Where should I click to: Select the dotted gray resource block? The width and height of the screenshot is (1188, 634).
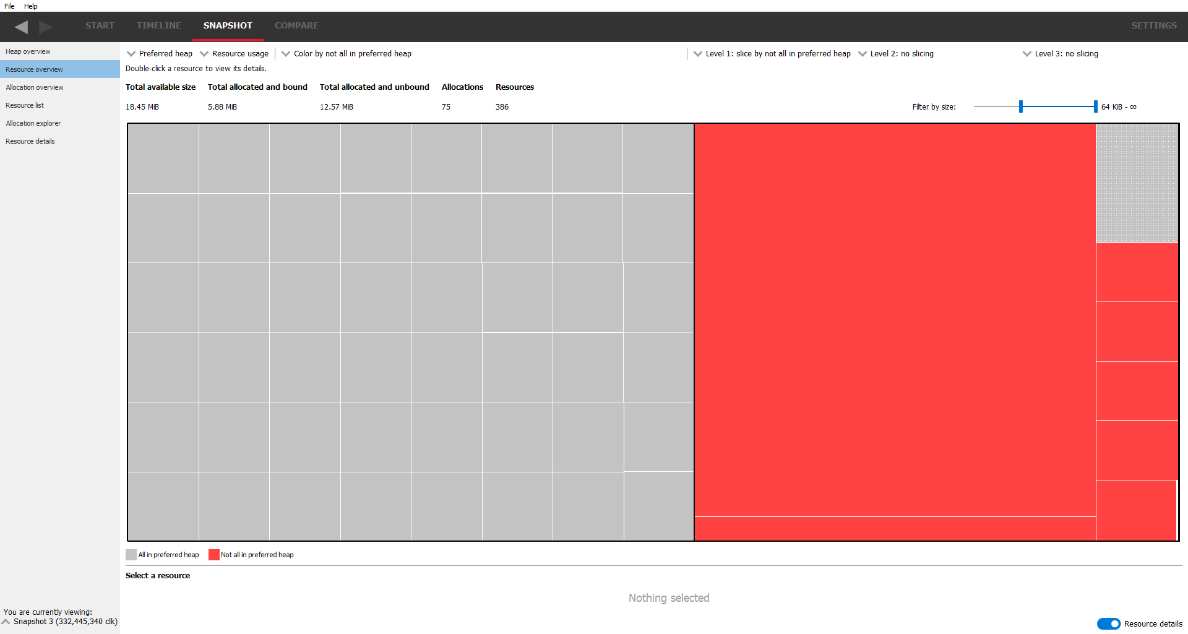1137,183
